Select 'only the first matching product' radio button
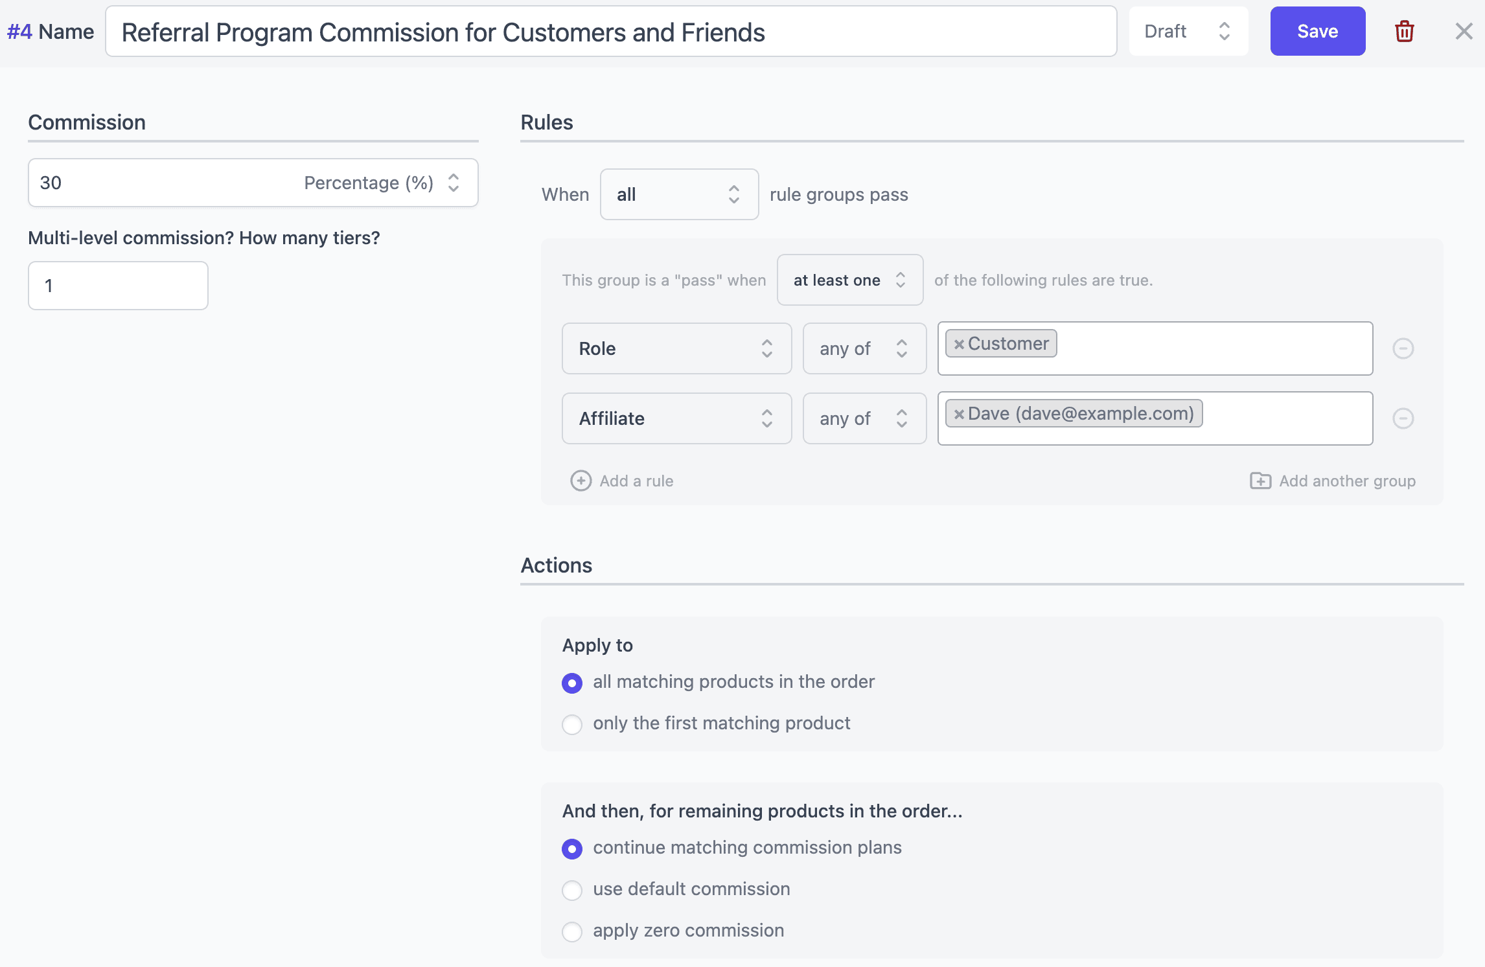The height and width of the screenshot is (967, 1485). pos(571,723)
